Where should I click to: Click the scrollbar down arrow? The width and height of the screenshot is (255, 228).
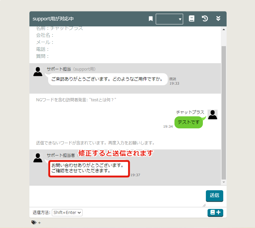point(224,182)
